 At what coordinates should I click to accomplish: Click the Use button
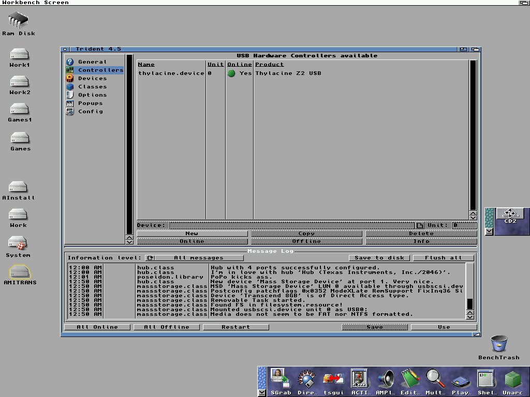point(444,327)
